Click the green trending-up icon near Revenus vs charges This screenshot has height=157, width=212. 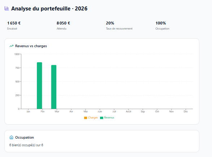tap(12, 46)
